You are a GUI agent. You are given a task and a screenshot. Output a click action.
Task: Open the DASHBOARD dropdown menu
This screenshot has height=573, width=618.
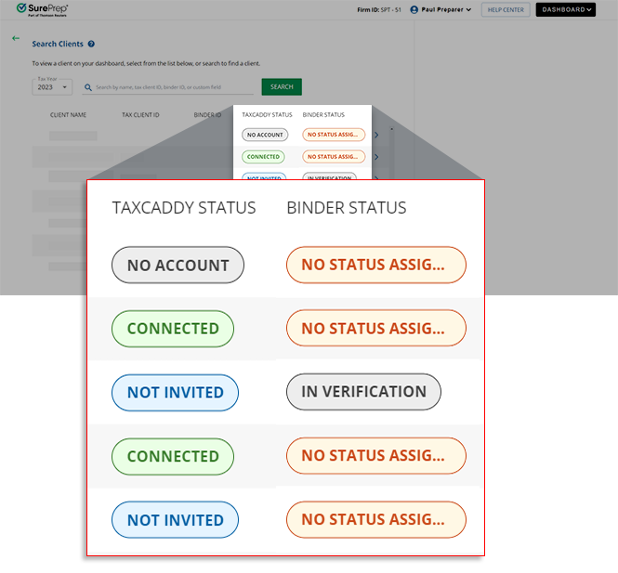(566, 10)
